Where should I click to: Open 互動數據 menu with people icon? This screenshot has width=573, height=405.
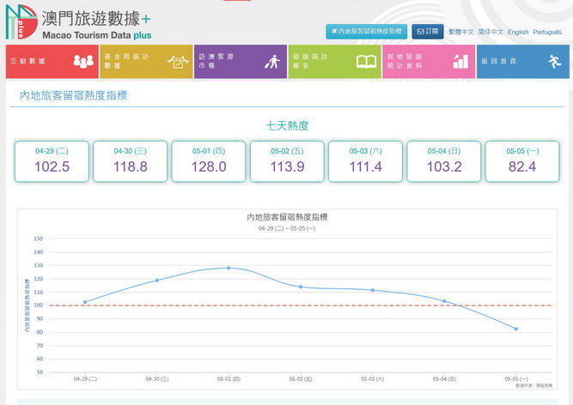(x=83, y=62)
